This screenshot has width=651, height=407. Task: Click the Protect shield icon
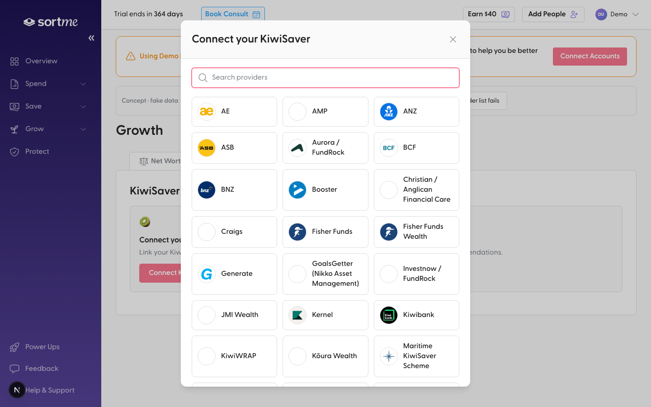click(14, 151)
